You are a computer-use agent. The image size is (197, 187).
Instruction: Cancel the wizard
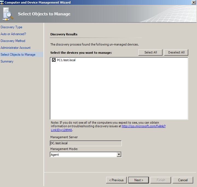[x=183, y=180]
